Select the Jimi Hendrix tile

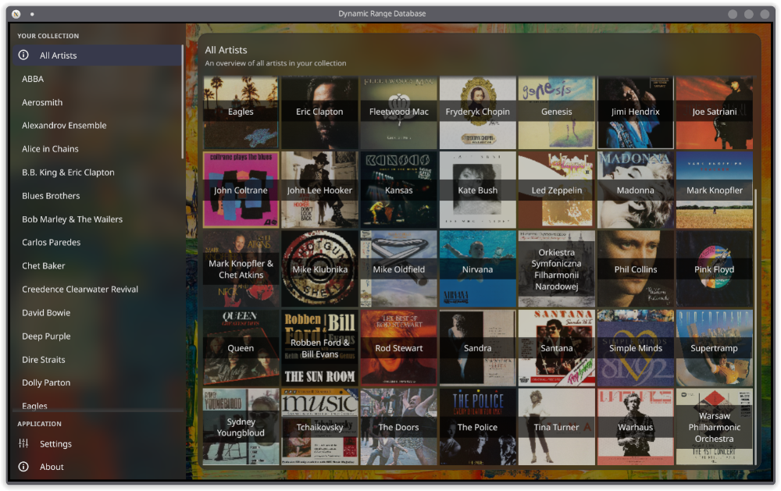coord(635,112)
